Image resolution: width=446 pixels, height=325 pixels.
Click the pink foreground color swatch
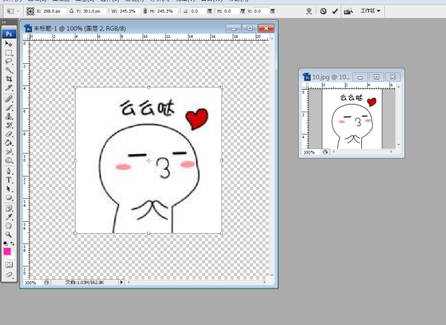pyautogui.click(x=7, y=252)
